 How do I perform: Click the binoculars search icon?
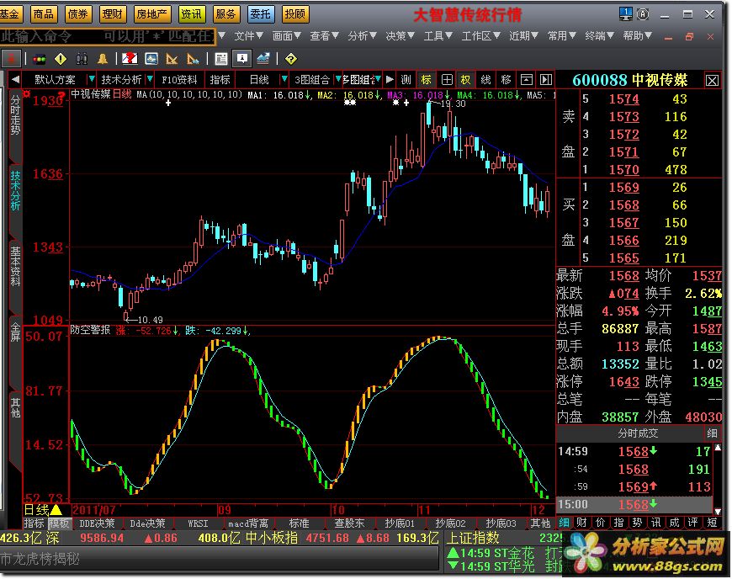(82, 59)
